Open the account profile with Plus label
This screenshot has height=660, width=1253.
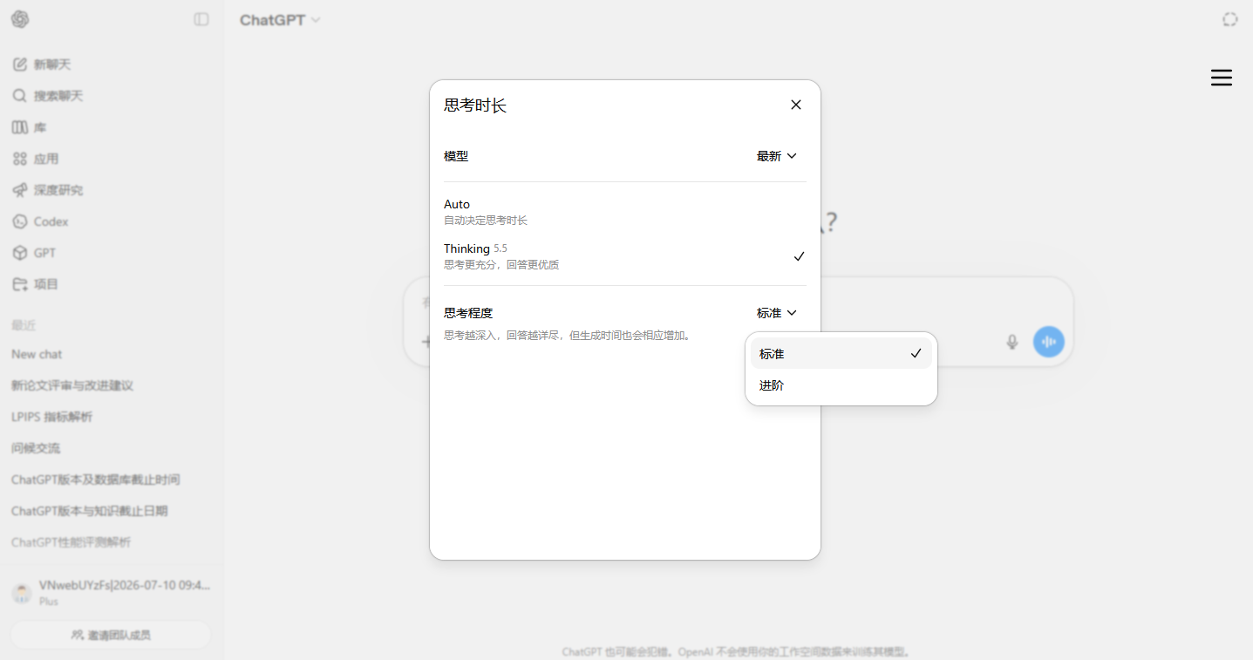point(112,593)
